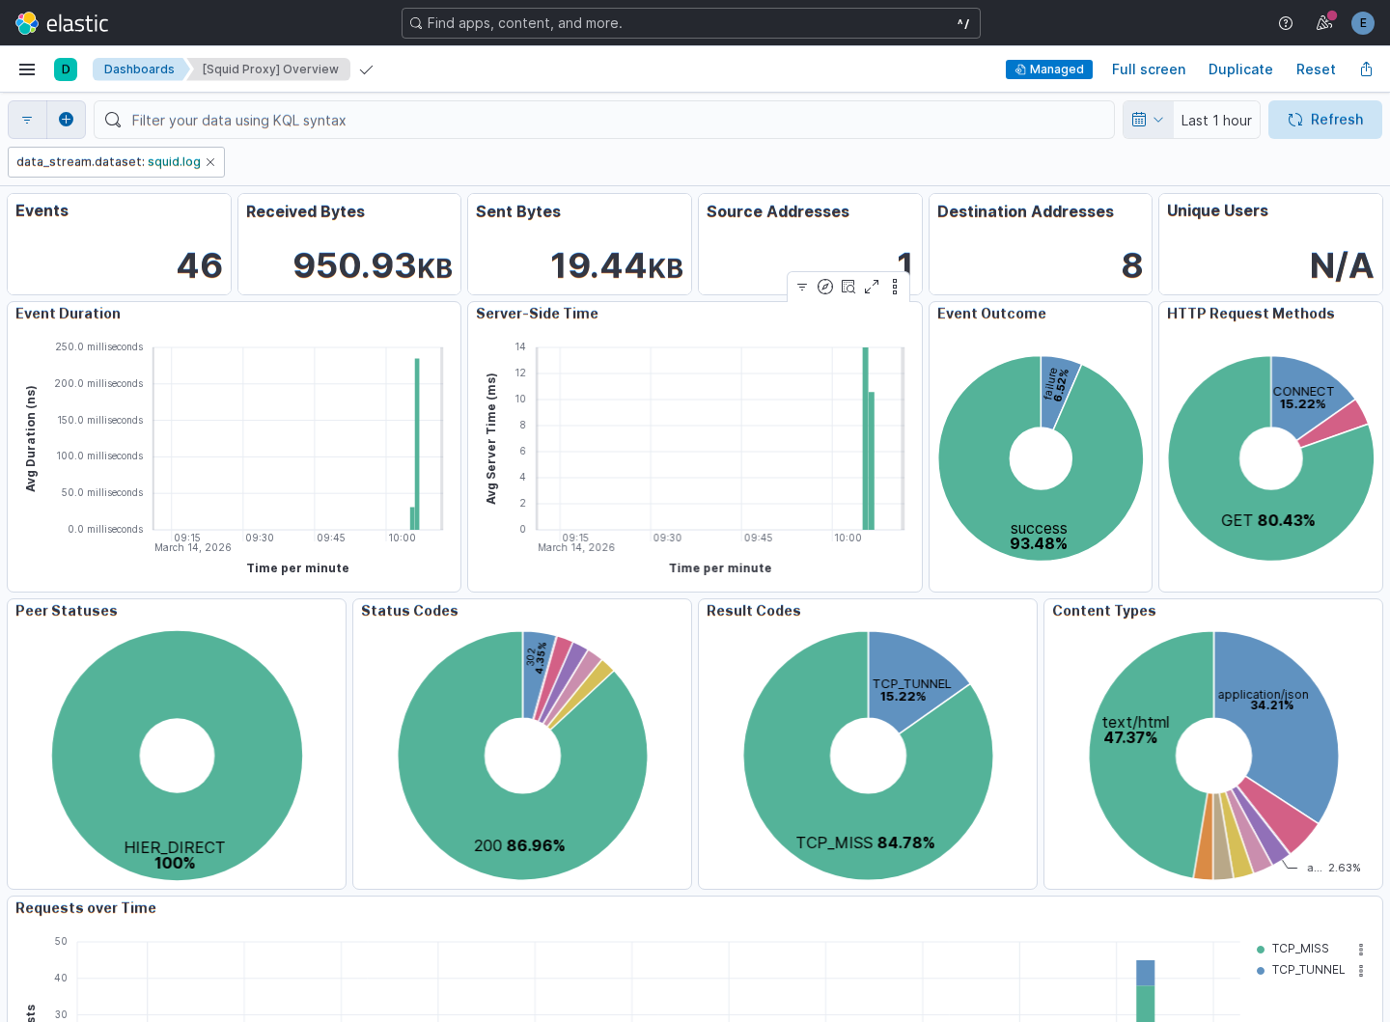Click the Refresh button
The width and height of the screenshot is (1390, 1022).
[1325, 120]
